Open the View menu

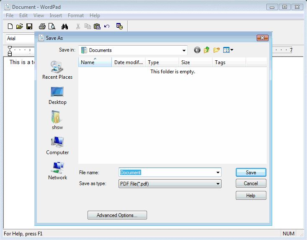pos(39,15)
